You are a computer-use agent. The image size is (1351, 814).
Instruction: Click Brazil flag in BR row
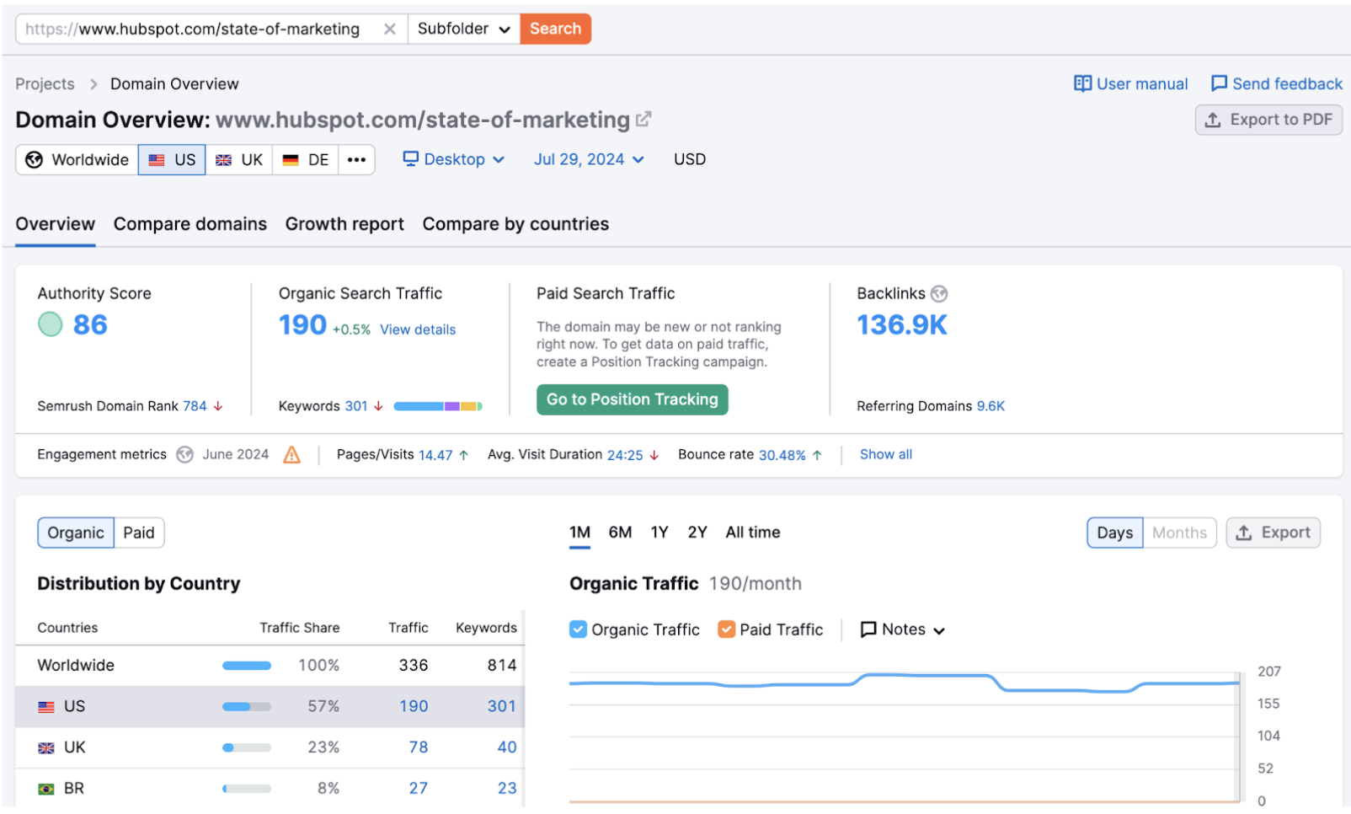(46, 790)
